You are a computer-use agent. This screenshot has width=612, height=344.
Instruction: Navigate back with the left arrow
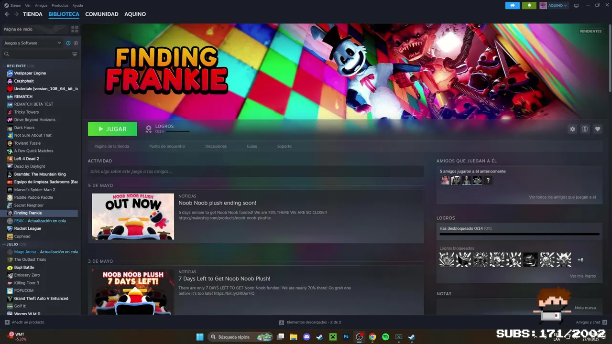point(7,14)
